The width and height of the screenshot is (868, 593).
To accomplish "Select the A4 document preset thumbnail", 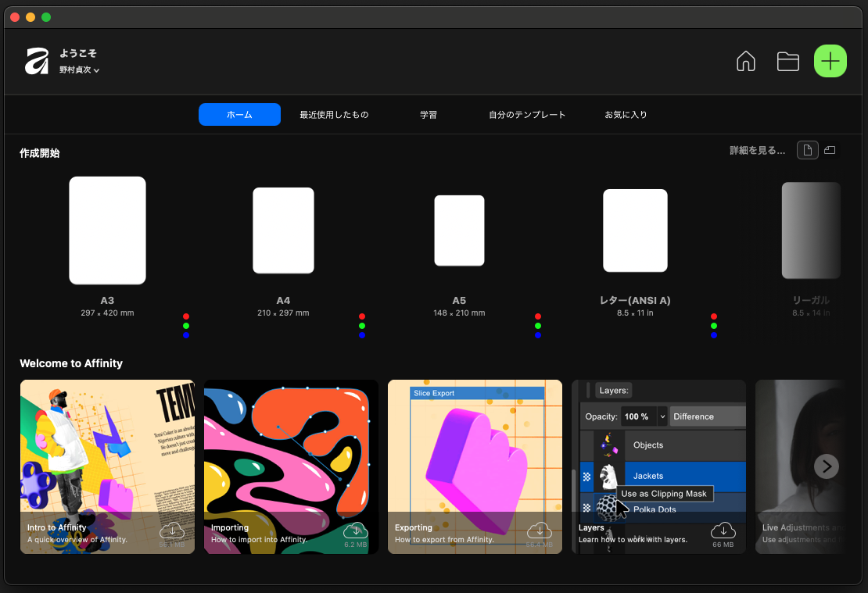I will point(283,230).
